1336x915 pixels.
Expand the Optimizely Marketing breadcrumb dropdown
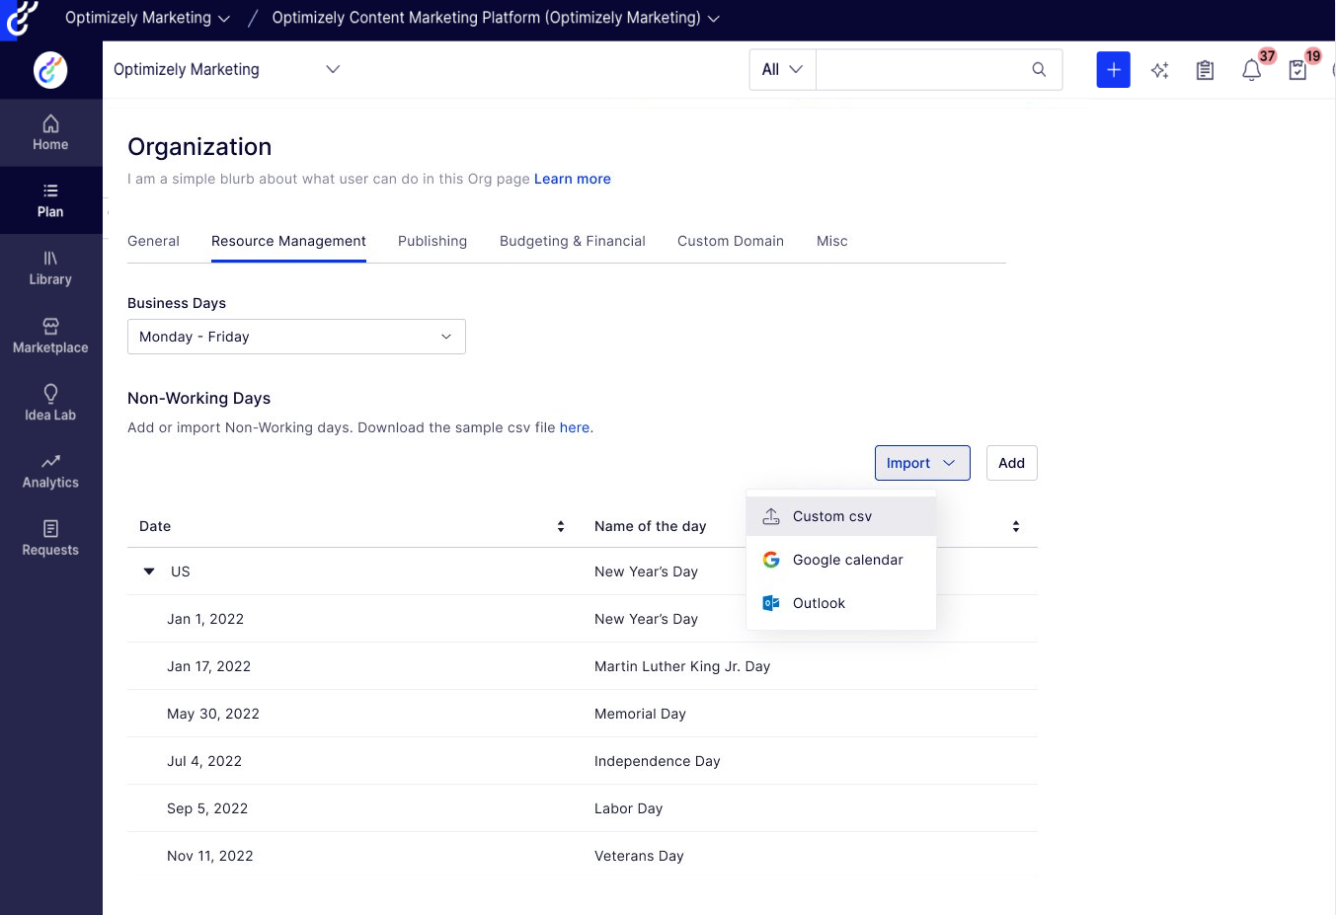pyautogui.click(x=148, y=18)
